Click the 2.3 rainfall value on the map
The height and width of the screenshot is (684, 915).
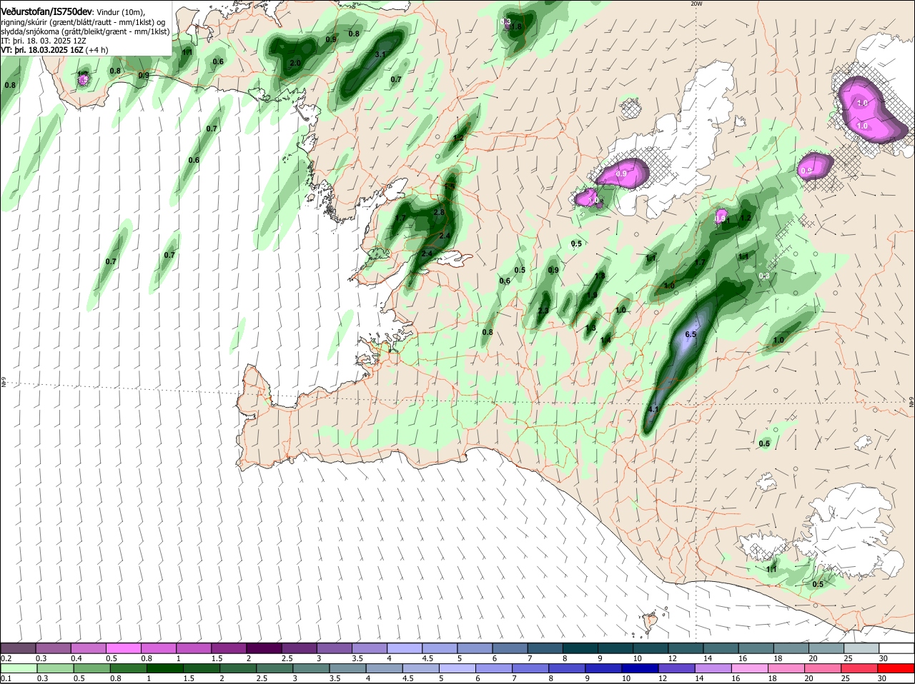tap(543, 311)
